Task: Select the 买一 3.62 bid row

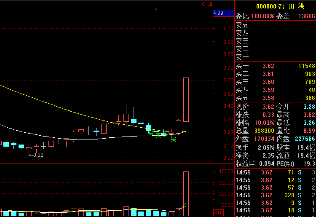Action: click(x=275, y=66)
